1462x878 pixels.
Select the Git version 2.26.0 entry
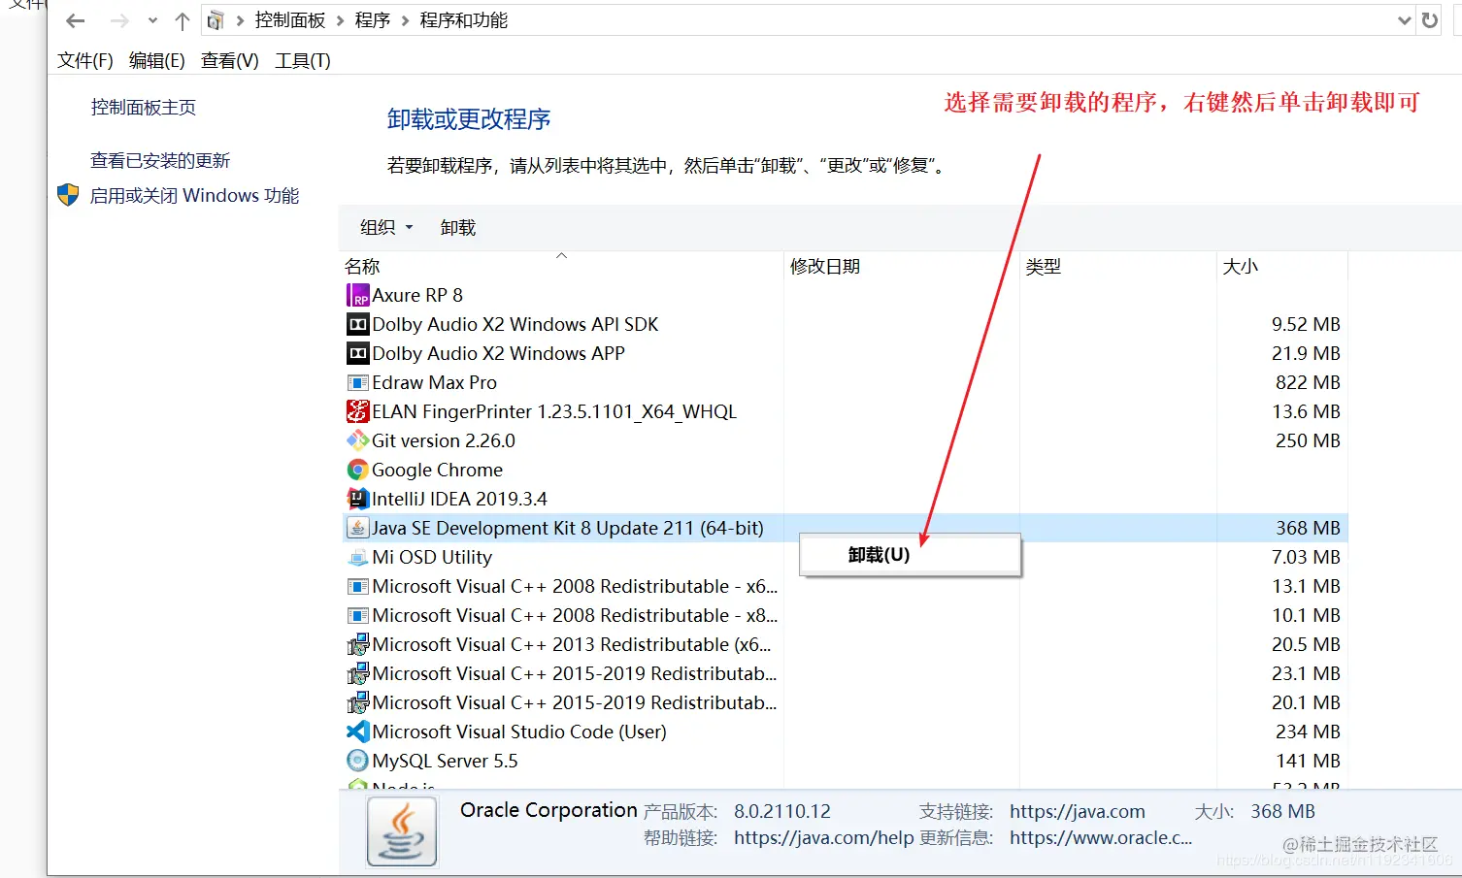444,440
